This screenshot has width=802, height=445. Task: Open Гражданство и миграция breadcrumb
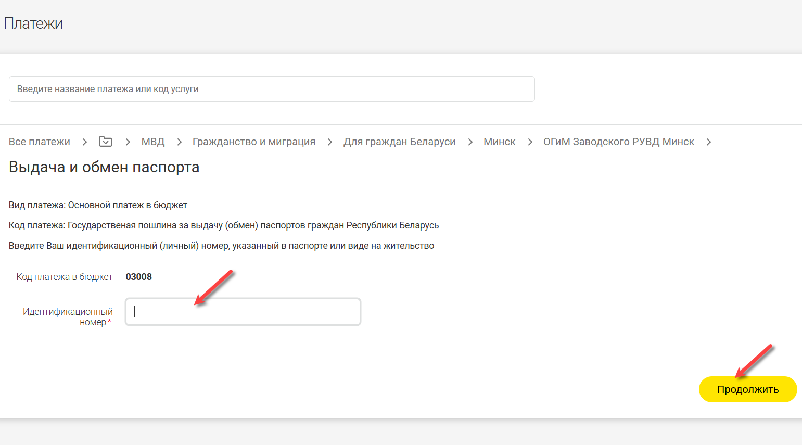tap(254, 142)
